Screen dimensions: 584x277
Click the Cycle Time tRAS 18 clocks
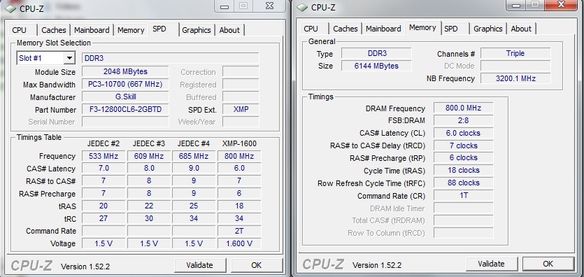point(463,170)
